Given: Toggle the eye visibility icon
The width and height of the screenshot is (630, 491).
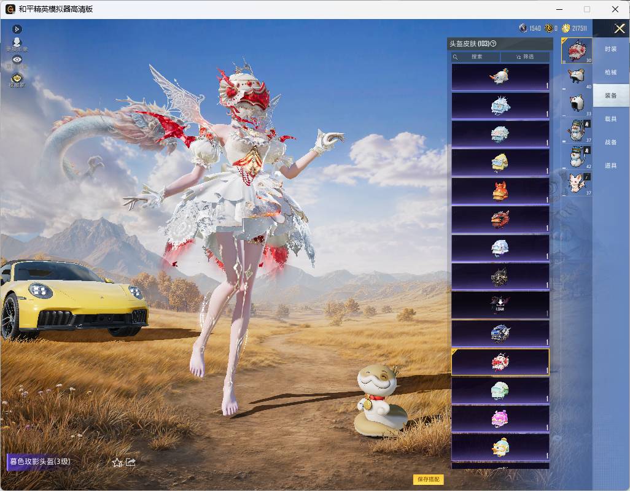Looking at the screenshot, I should point(17,60).
